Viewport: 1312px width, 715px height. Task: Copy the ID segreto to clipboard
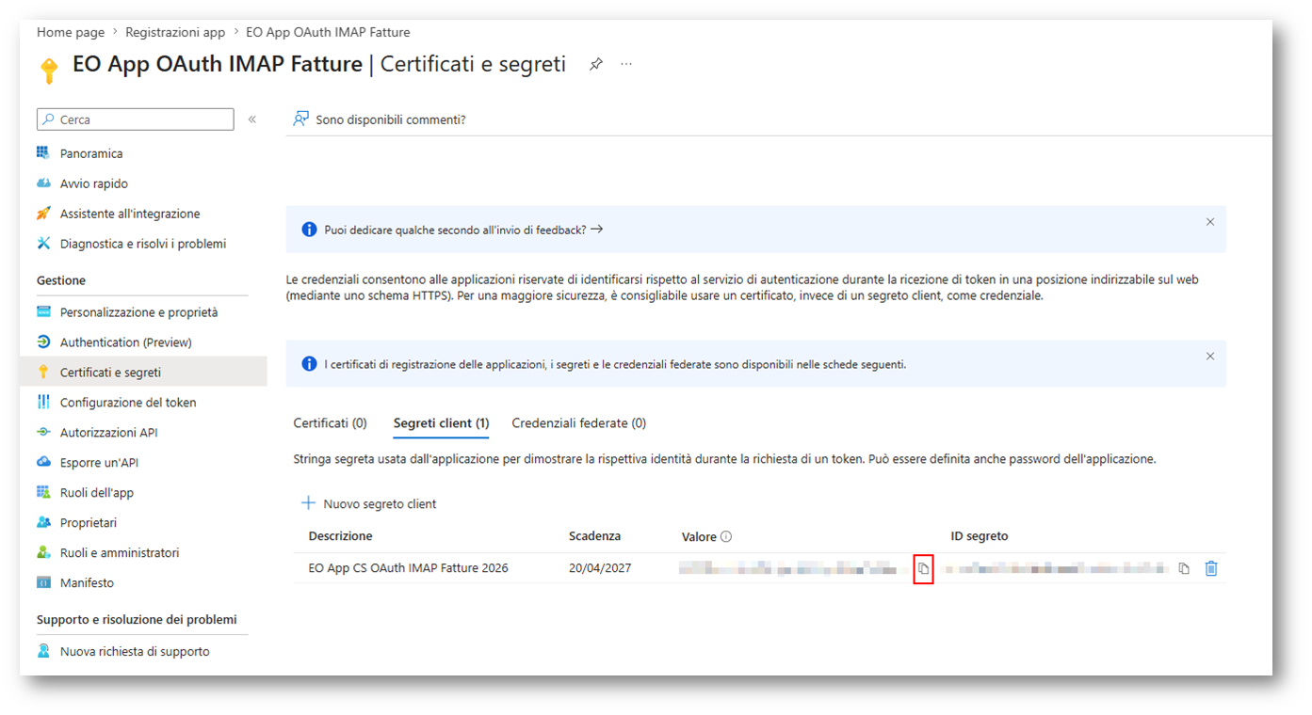1184,568
